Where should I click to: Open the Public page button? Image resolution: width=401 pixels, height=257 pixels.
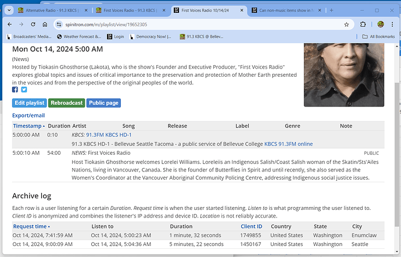(103, 103)
